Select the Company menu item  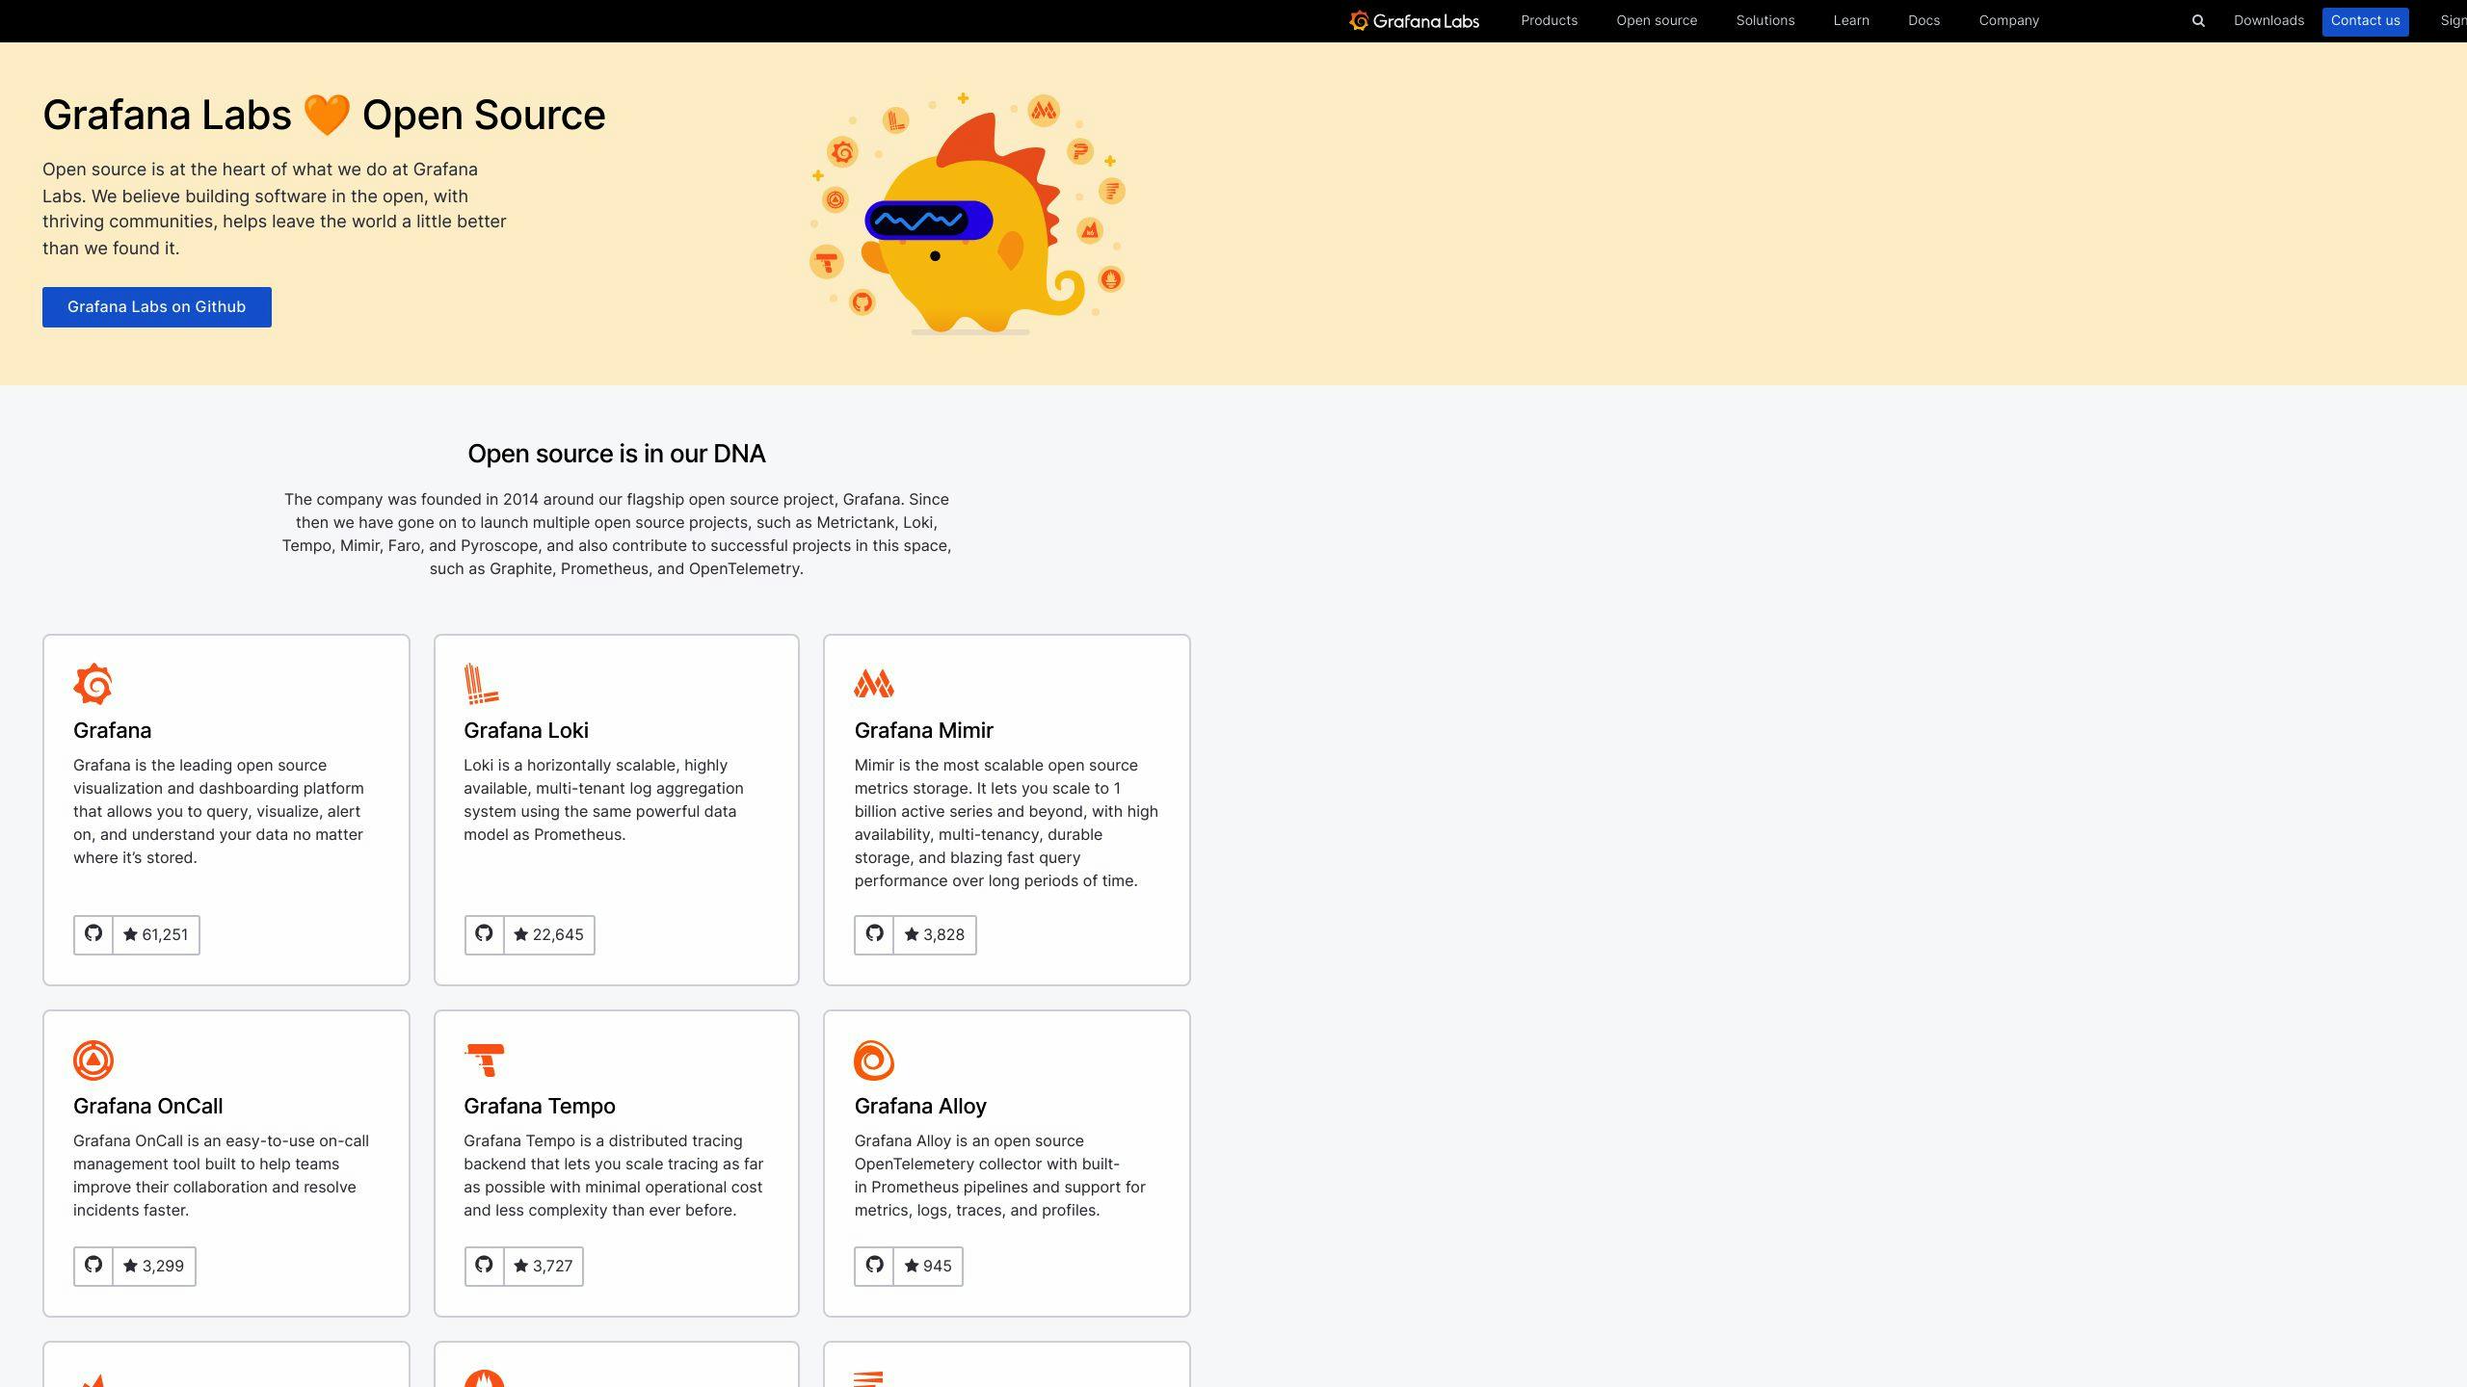tap(2009, 20)
